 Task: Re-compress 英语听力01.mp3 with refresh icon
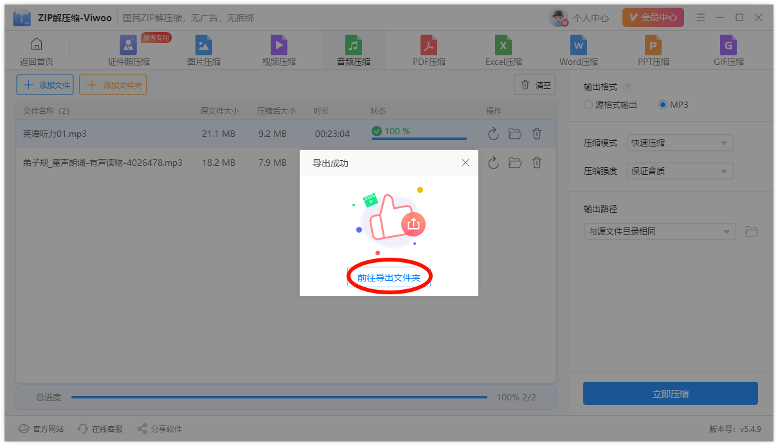coord(493,134)
